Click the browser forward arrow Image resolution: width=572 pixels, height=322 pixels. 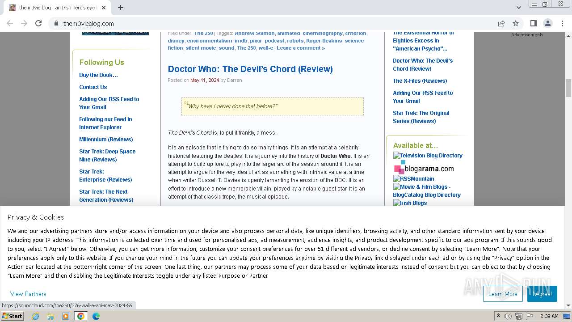tap(24, 23)
